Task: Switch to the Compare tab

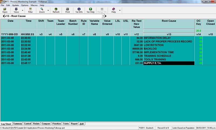Action: point(46,124)
